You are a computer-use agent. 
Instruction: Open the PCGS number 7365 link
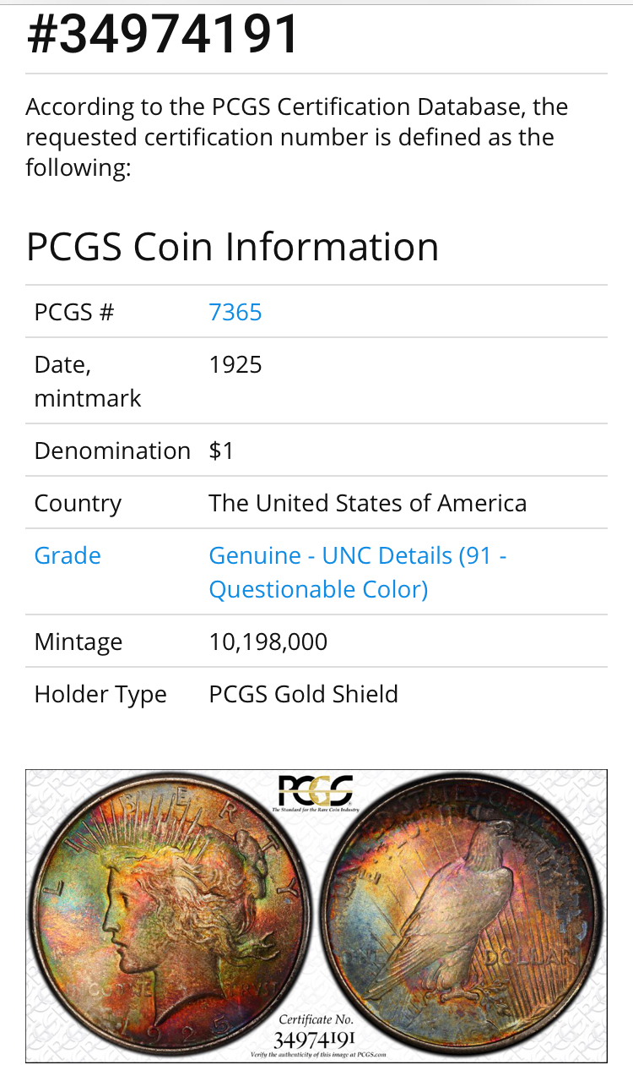pos(235,312)
